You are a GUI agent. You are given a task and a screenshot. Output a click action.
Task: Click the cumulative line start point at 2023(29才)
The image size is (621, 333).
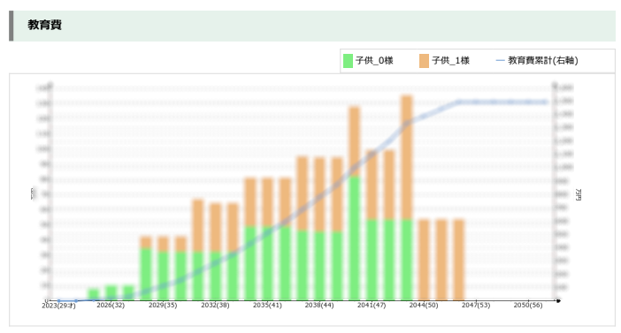tap(59, 300)
